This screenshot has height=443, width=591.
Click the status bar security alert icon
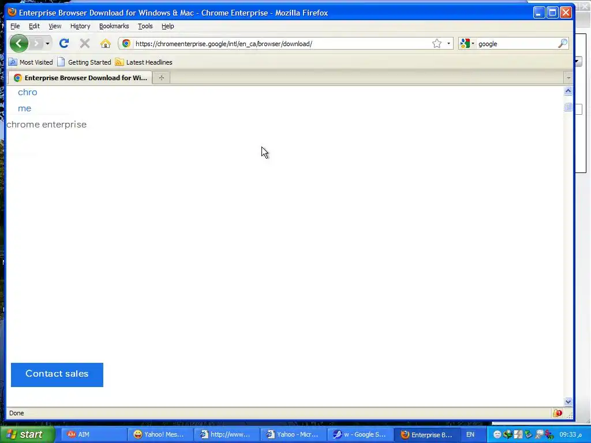click(558, 413)
